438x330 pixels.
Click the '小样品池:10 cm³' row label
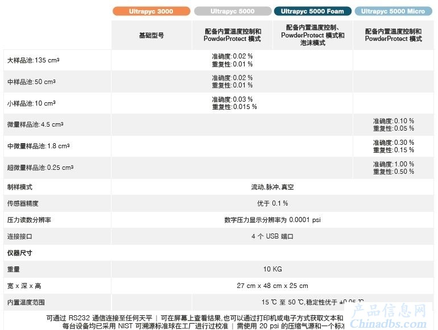tap(31, 103)
